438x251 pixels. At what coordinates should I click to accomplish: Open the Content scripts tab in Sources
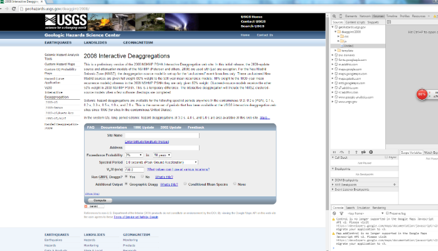click(355, 22)
